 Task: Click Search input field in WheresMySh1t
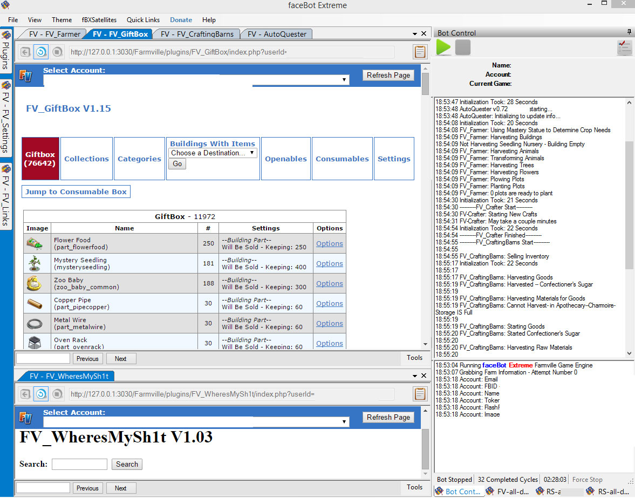click(79, 464)
